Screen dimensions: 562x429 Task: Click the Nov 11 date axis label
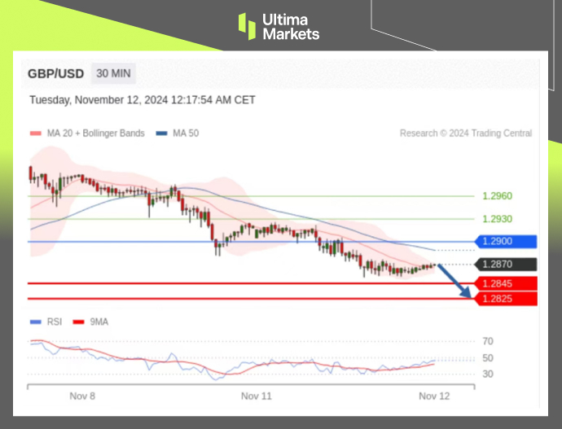[257, 396]
